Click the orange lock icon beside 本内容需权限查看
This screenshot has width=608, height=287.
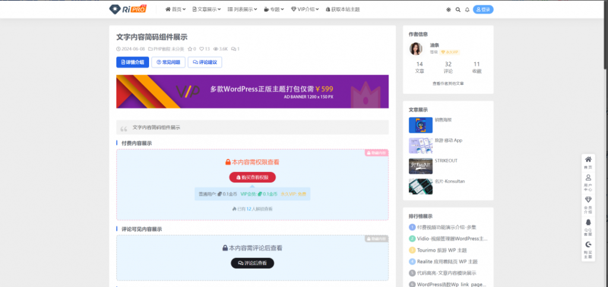click(x=228, y=162)
